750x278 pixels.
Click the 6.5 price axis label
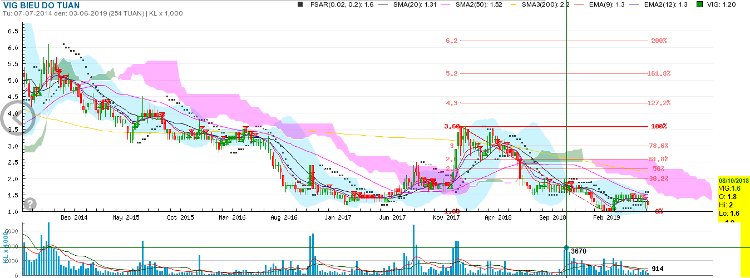[x=14, y=31]
